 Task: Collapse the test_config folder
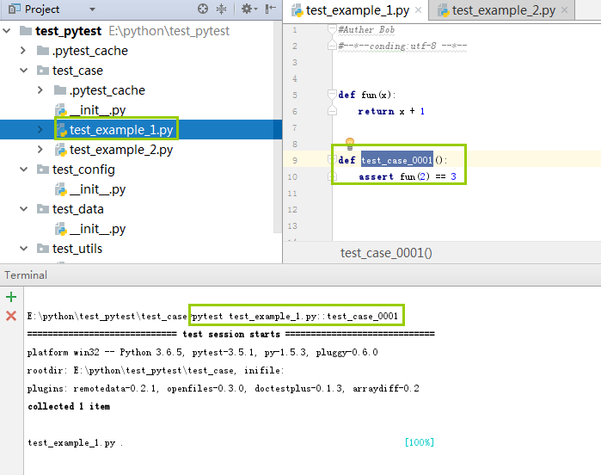[24, 170]
